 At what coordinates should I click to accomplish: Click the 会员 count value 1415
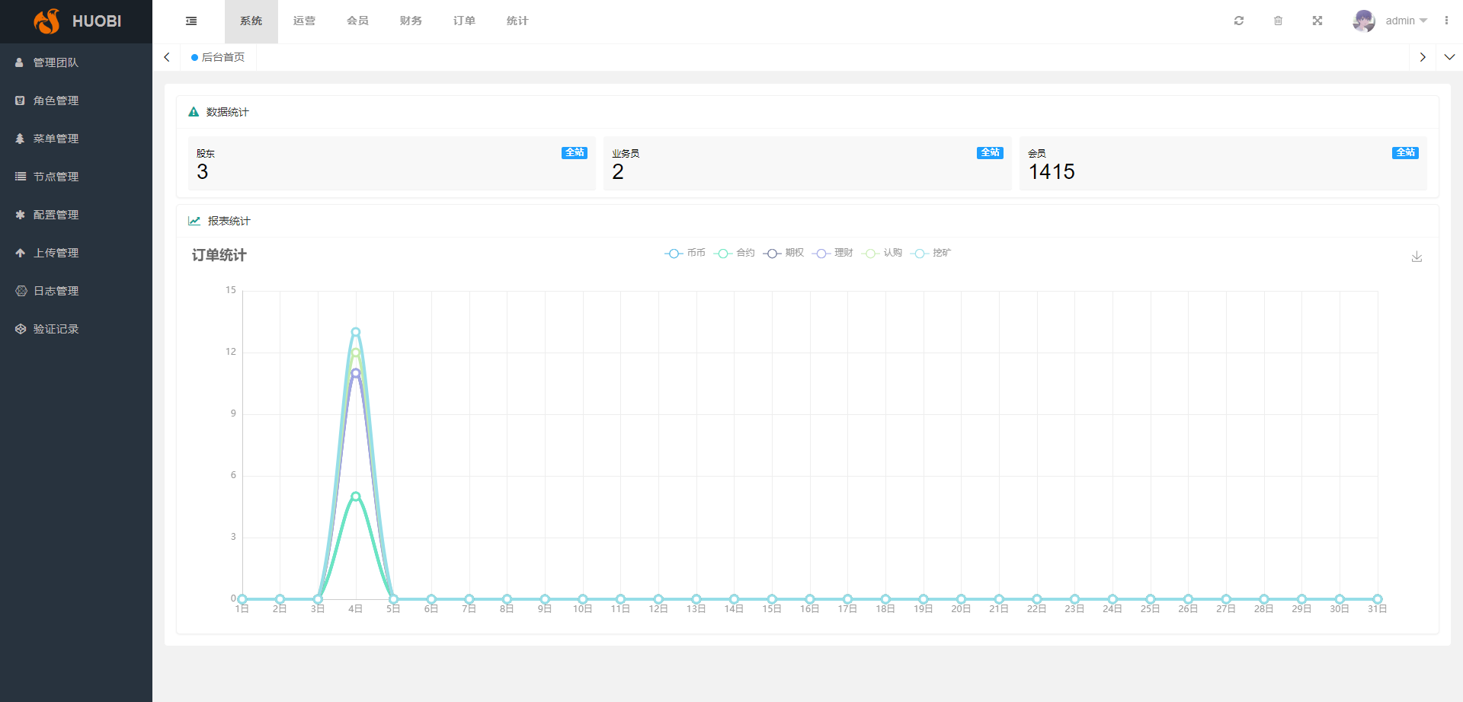(1052, 172)
